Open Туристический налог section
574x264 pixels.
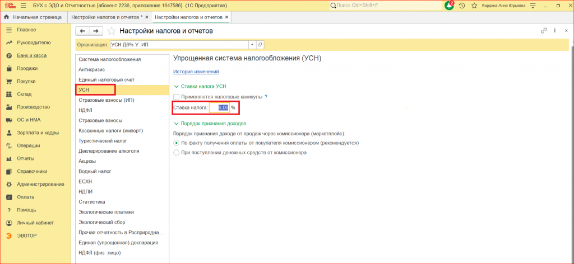pyautogui.click(x=122, y=140)
